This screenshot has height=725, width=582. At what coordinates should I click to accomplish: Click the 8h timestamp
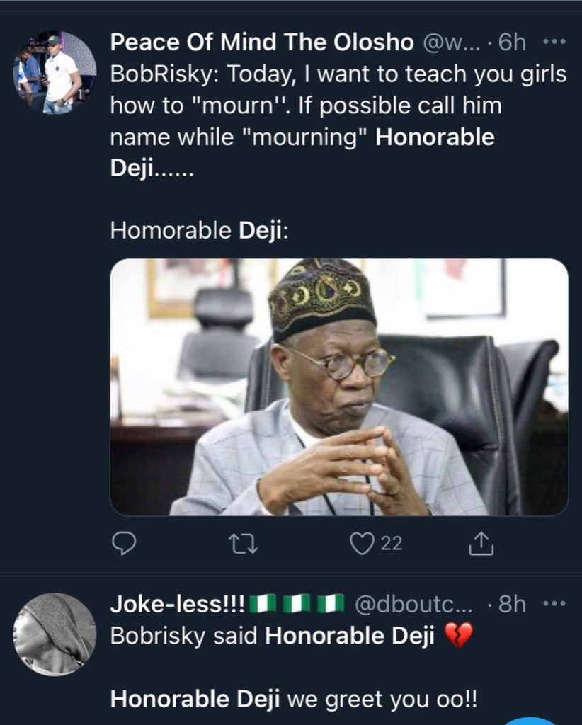513,605
